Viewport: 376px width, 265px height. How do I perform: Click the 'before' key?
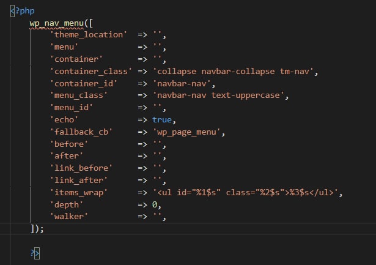pos(69,144)
